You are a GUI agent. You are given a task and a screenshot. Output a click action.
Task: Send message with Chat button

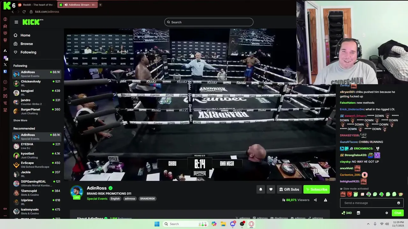pyautogui.click(x=397, y=213)
